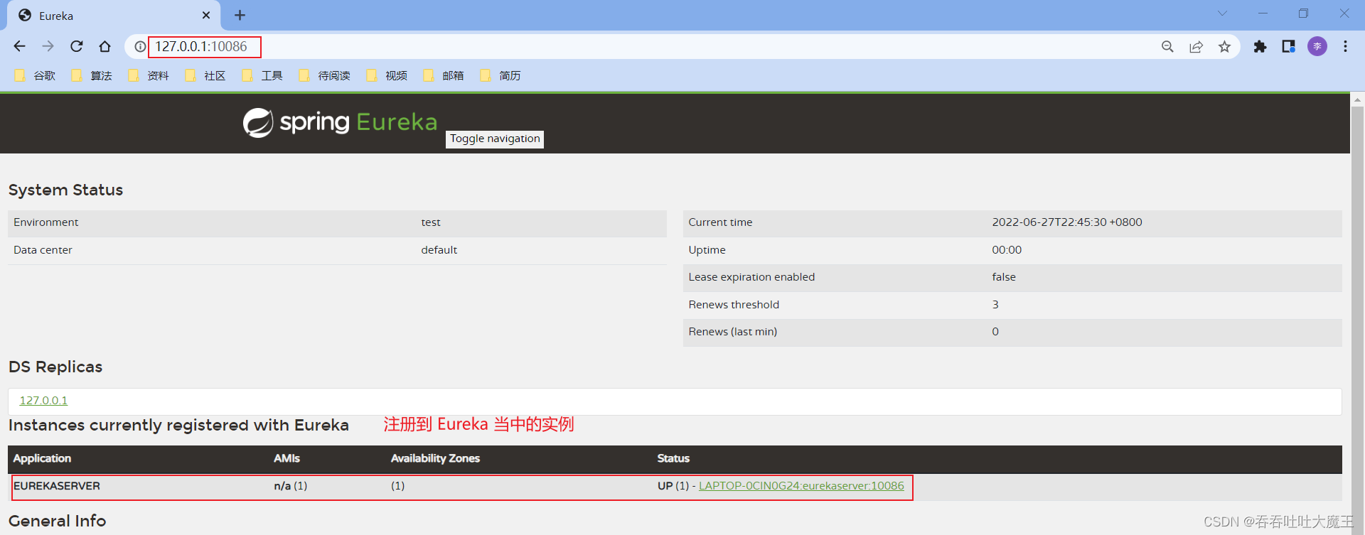This screenshot has height=535, width=1365.
Task: Open the 工具 bookmark folder
Action: pyautogui.click(x=262, y=75)
